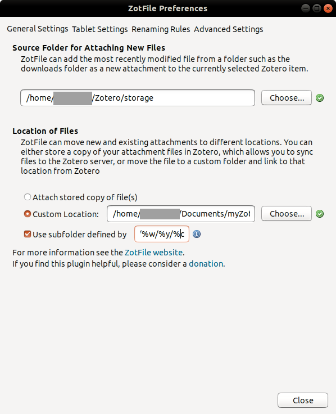
Task: Minimize the ZotFile Preferences window
Action: (306, 8)
